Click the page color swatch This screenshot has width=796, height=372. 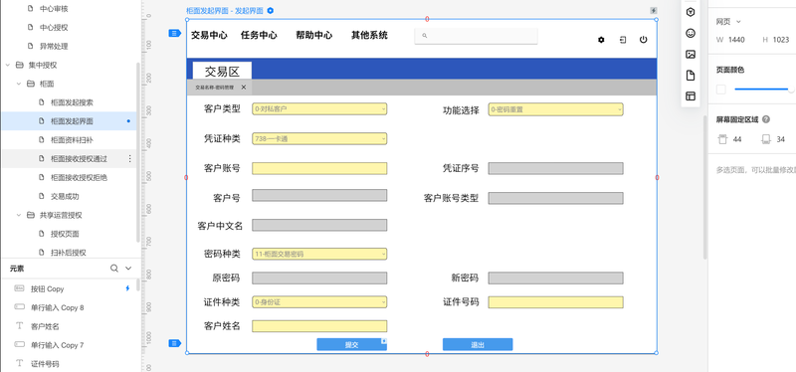tap(720, 90)
